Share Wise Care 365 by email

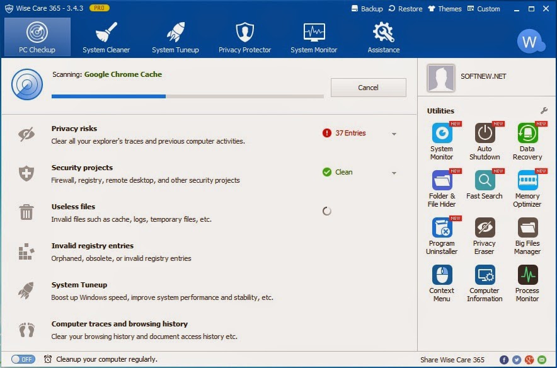(542, 360)
